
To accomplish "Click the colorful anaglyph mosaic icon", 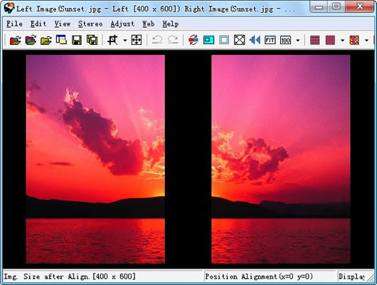I will pyautogui.click(x=354, y=40).
